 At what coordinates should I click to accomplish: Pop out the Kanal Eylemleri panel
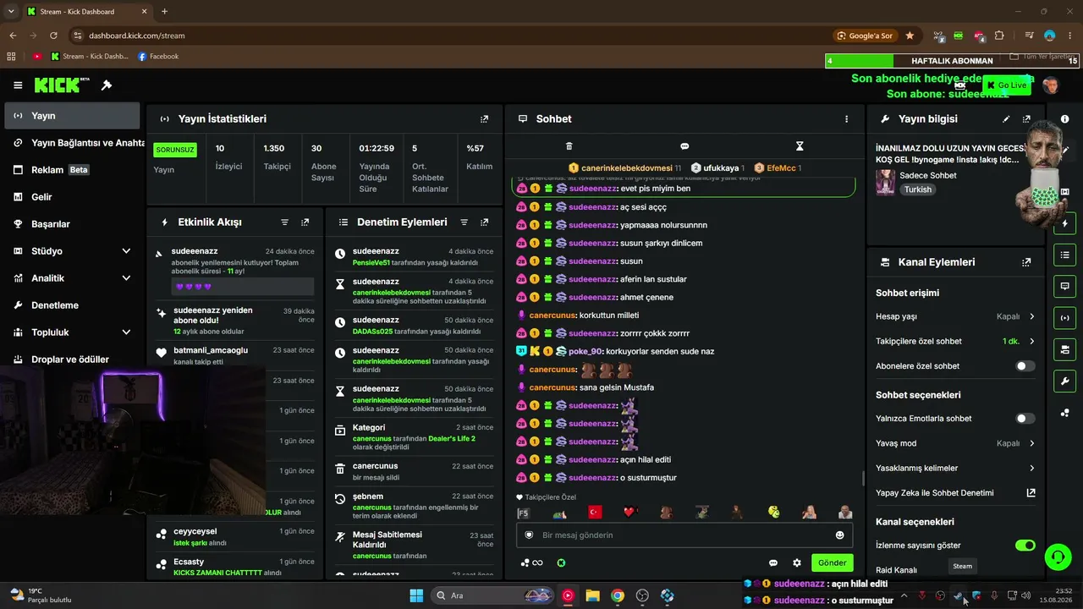pyautogui.click(x=1026, y=262)
